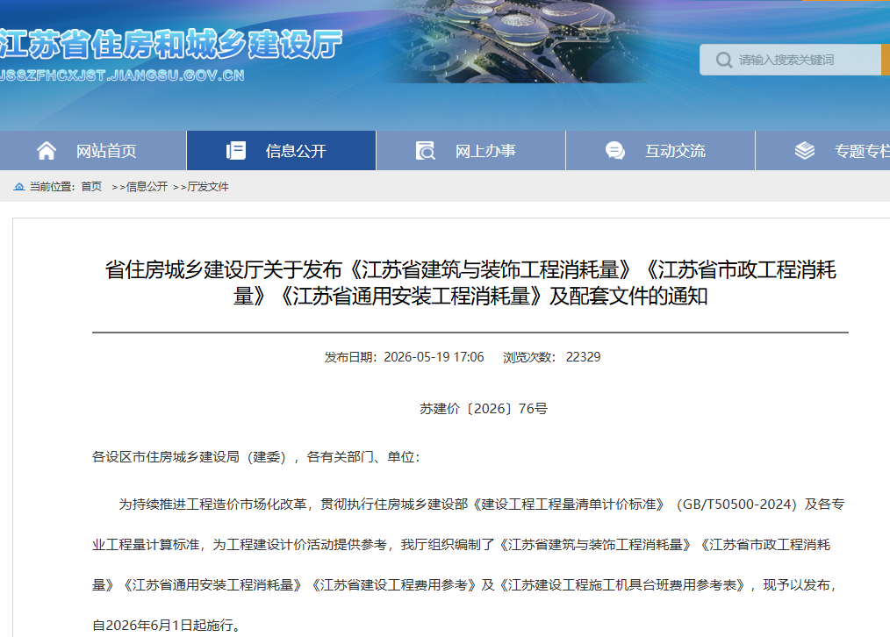Open the 网站首页 navigation tab
Viewport: 890px width, 637px height.
click(x=93, y=150)
